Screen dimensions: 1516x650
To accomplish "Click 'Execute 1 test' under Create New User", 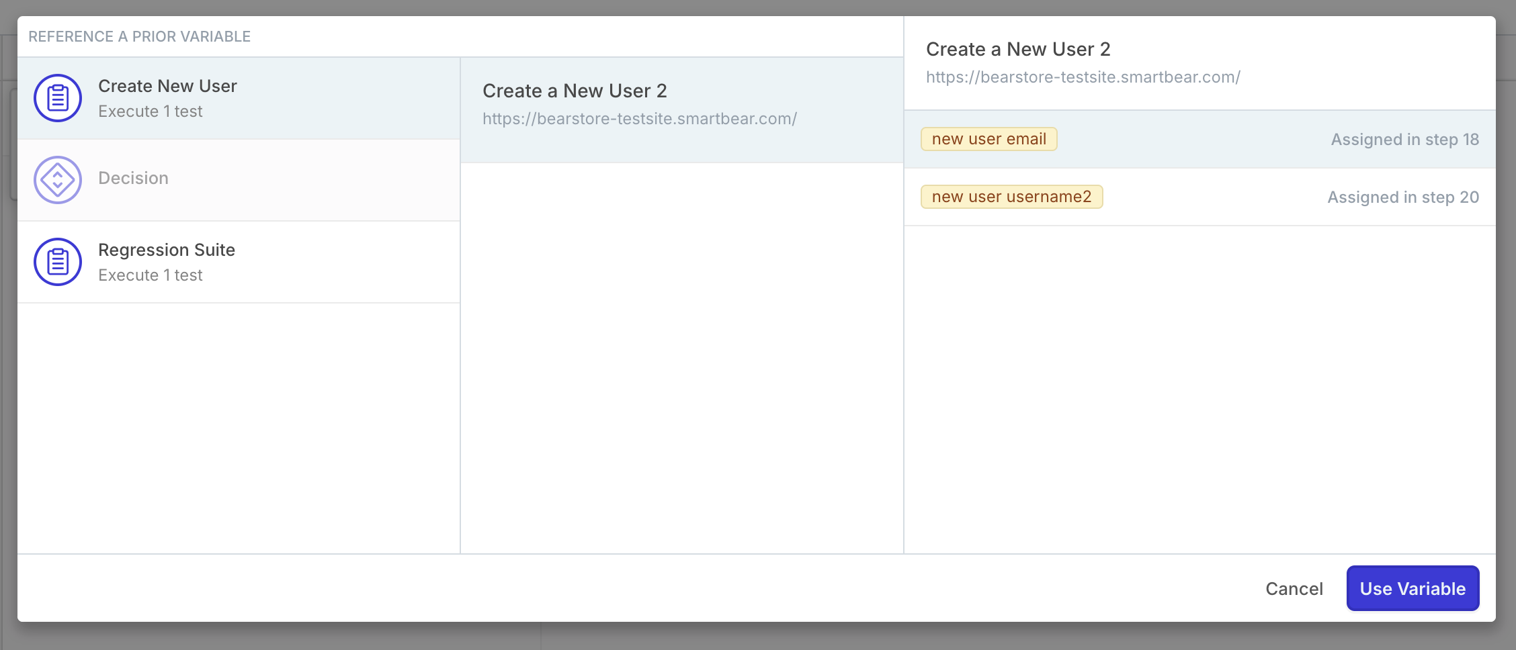I will 151,111.
